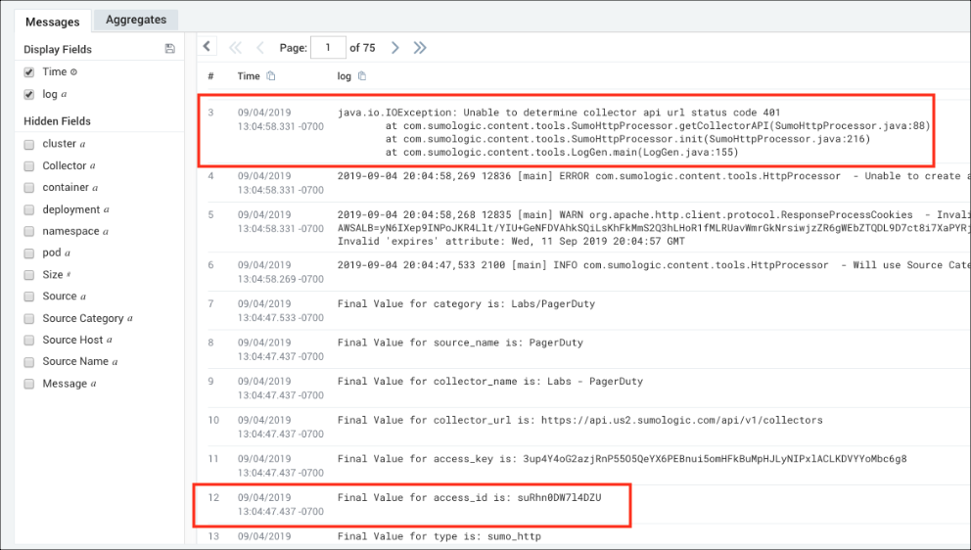Click the page number input field
This screenshot has height=550, width=971.
point(328,47)
